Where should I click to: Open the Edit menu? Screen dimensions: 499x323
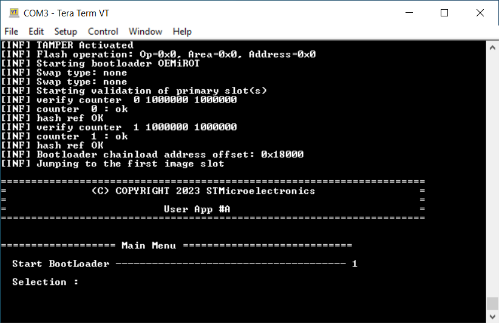click(x=36, y=32)
